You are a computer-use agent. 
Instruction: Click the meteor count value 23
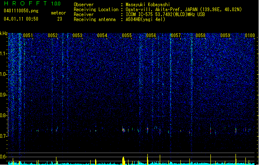tap(60, 19)
